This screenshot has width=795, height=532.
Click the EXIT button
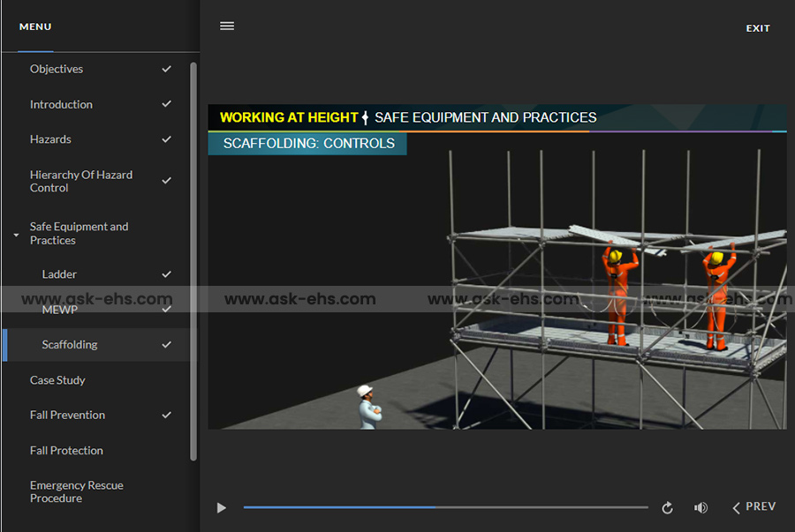point(757,28)
